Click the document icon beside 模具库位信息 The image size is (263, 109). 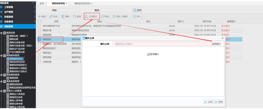(x=8, y=97)
